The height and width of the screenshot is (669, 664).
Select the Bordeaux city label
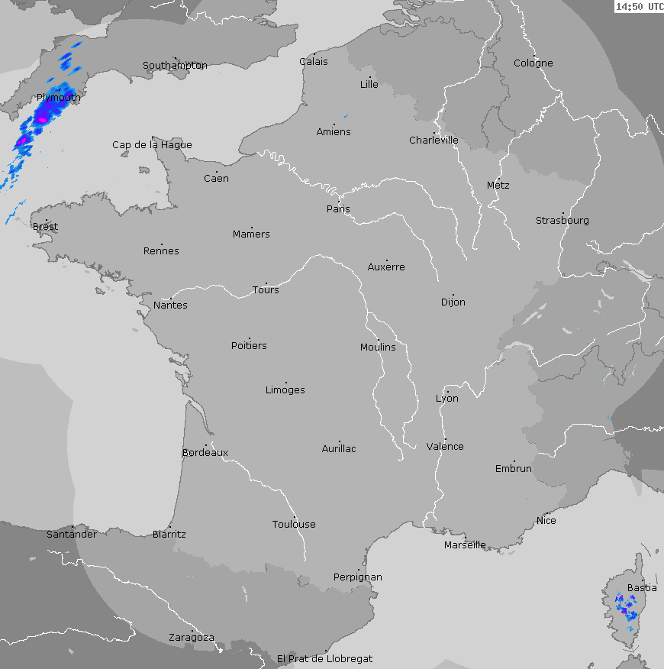point(205,453)
